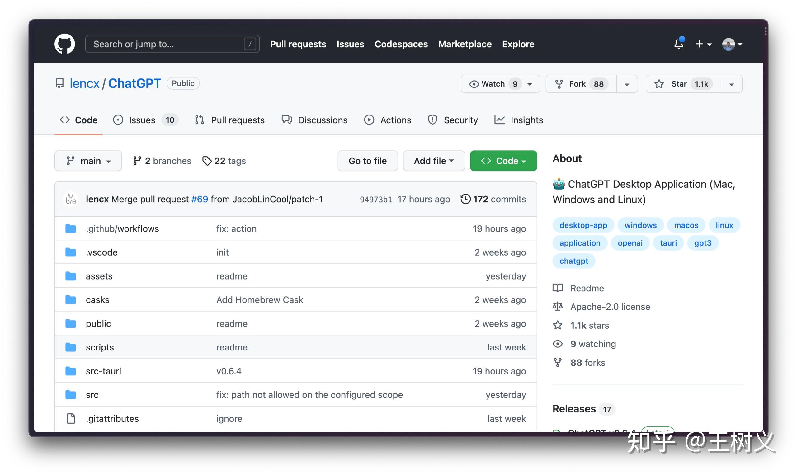
Task: Click the Readme book icon in About
Action: [558, 288]
